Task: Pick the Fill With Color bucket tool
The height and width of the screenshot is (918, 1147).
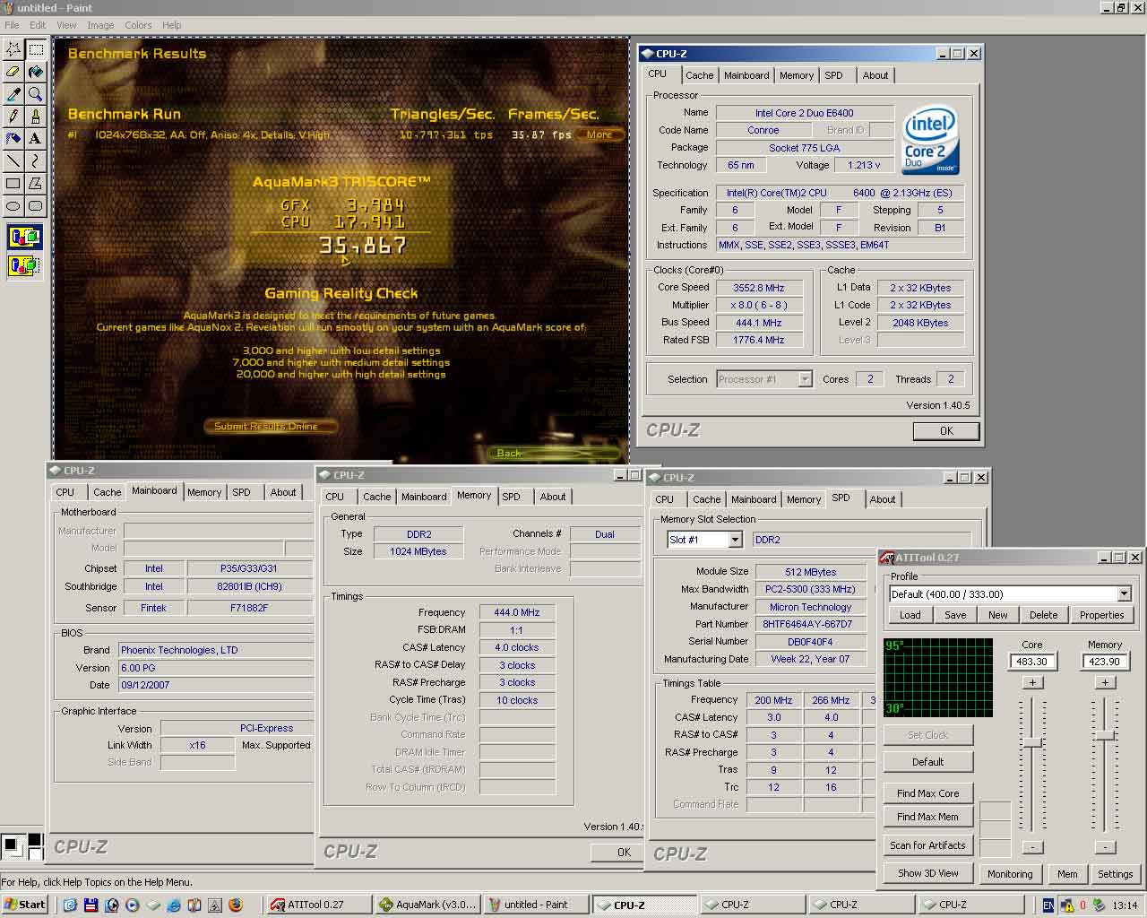Action: [36, 72]
